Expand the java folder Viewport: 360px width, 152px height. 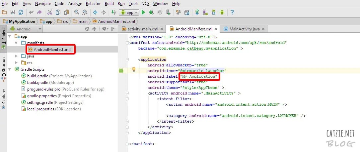point(16,56)
